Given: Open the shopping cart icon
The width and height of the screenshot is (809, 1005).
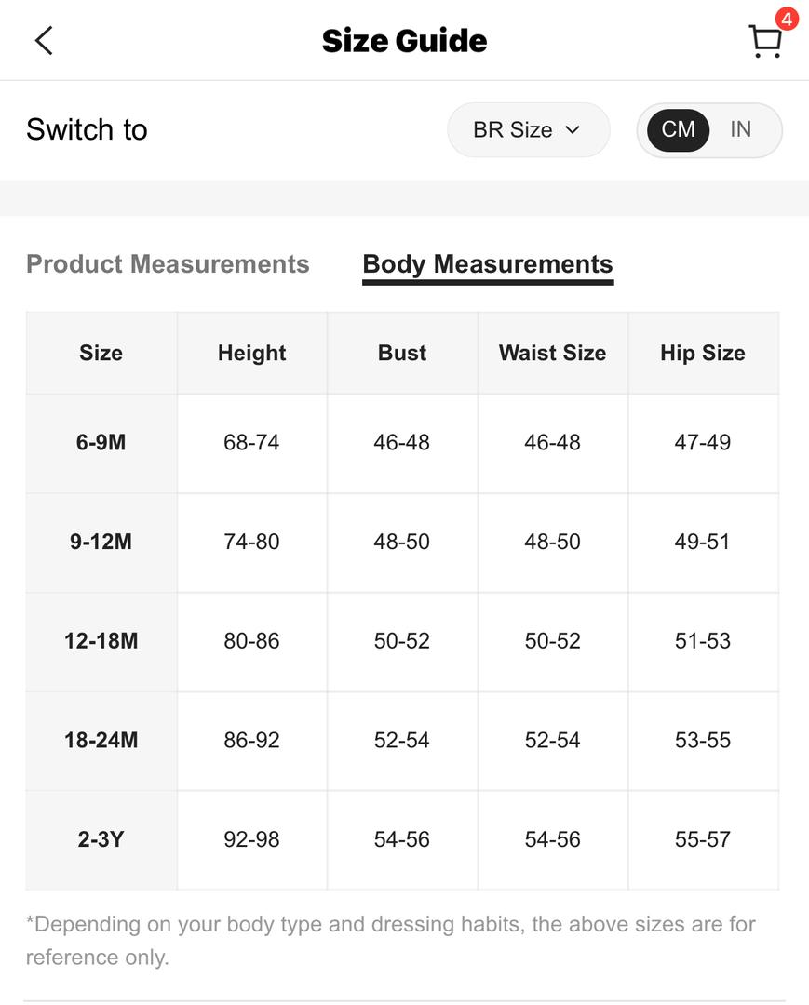Looking at the screenshot, I should coord(764,42).
